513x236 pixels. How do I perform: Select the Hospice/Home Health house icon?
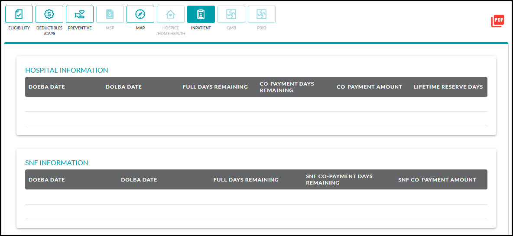coord(171,14)
